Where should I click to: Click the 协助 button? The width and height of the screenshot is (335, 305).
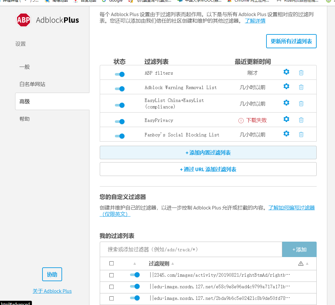52,274
